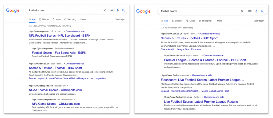The width and height of the screenshot is (273, 118).
Task: Clear the search text in the left search box
Action: pyautogui.click(x=105, y=10)
